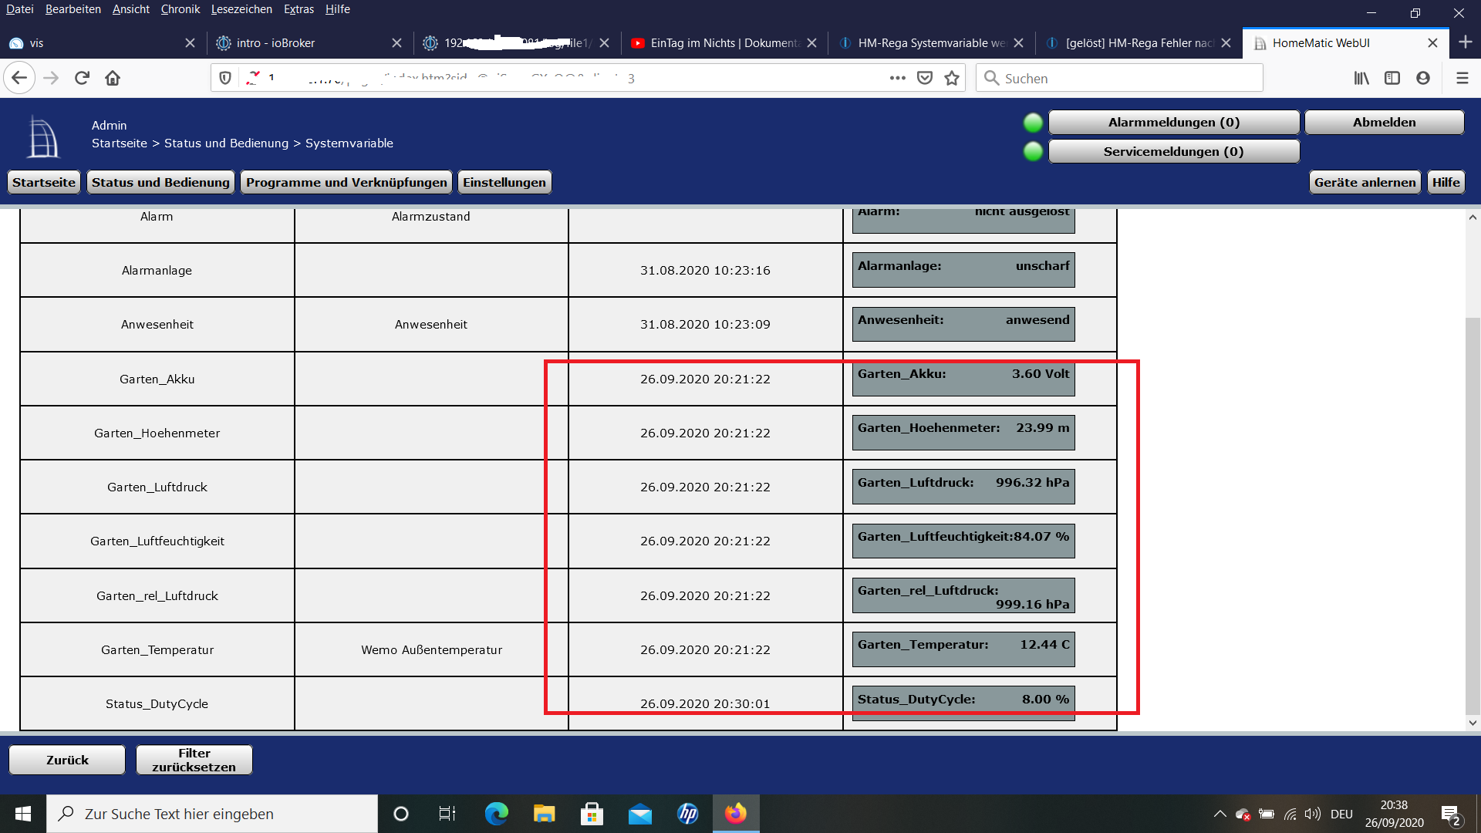This screenshot has height=833, width=1481.
Task: Open the Firefox account icon
Action: click(x=1423, y=78)
